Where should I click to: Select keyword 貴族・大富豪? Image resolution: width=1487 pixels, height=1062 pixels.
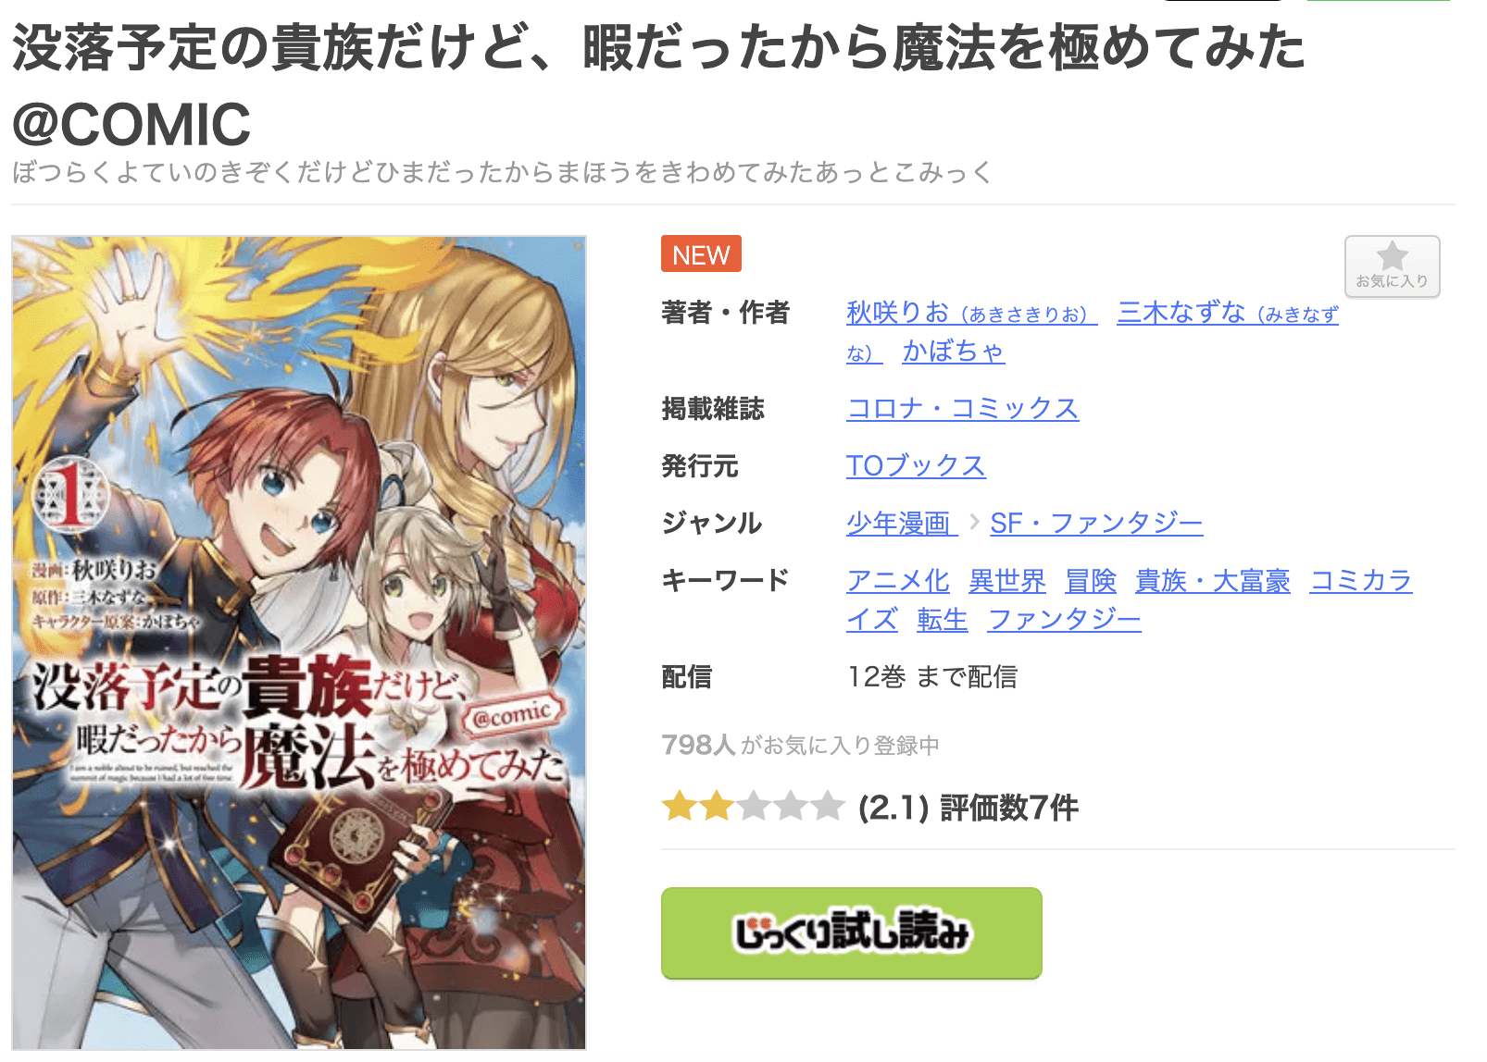(x=1213, y=581)
